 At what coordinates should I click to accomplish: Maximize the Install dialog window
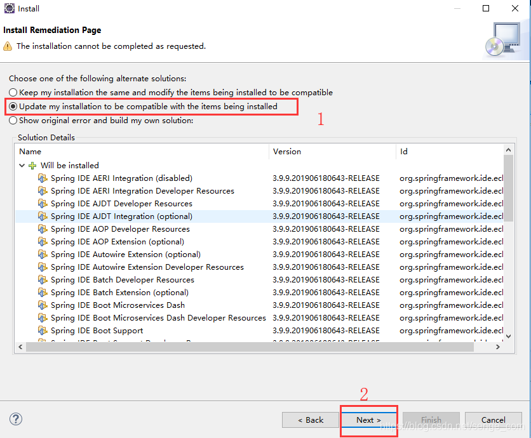[x=486, y=8]
